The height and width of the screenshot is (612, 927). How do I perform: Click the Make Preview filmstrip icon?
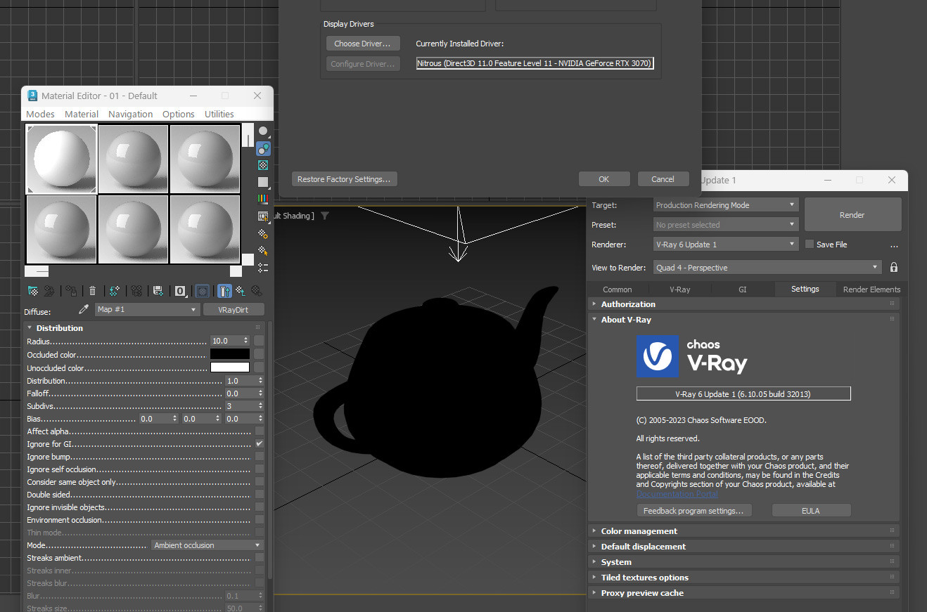point(263,216)
